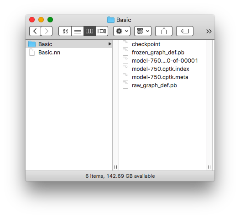Select the checkpoint file

(x=162, y=44)
